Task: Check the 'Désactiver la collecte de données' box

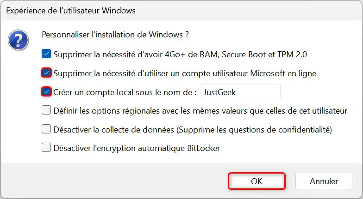Action: coord(46,129)
